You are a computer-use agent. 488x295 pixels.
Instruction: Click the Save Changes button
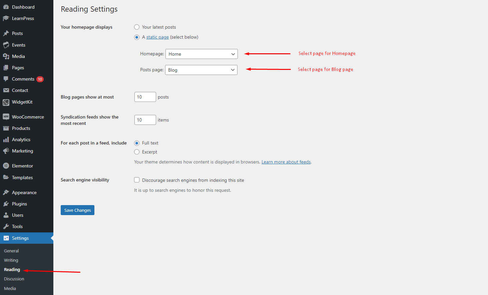pyautogui.click(x=77, y=210)
